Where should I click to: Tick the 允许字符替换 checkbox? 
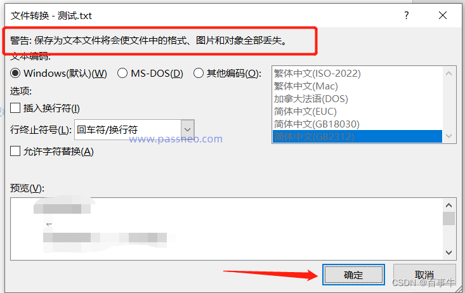click(x=15, y=151)
